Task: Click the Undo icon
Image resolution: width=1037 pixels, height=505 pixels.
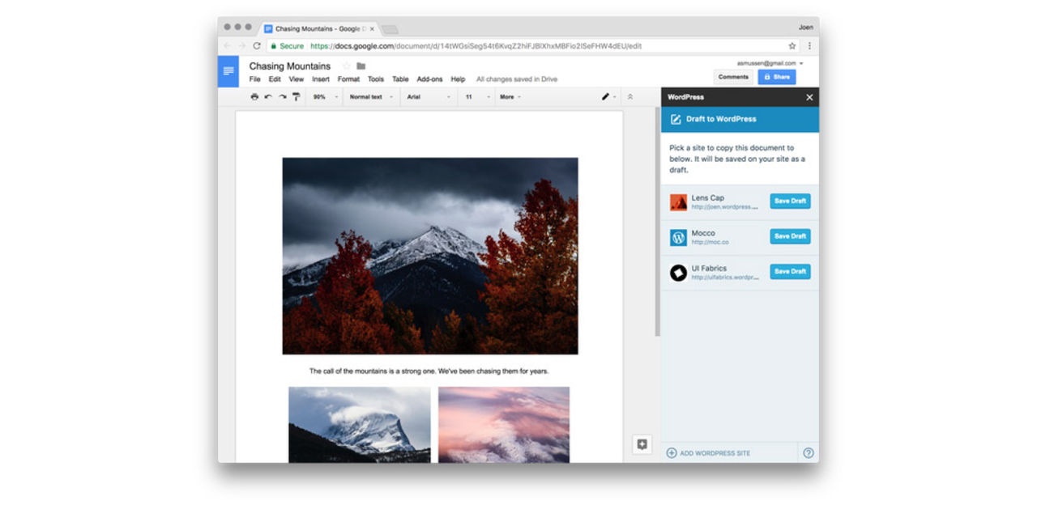Action: click(x=268, y=97)
